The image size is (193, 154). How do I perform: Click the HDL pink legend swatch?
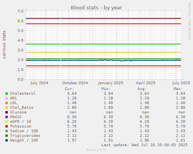[7, 98]
